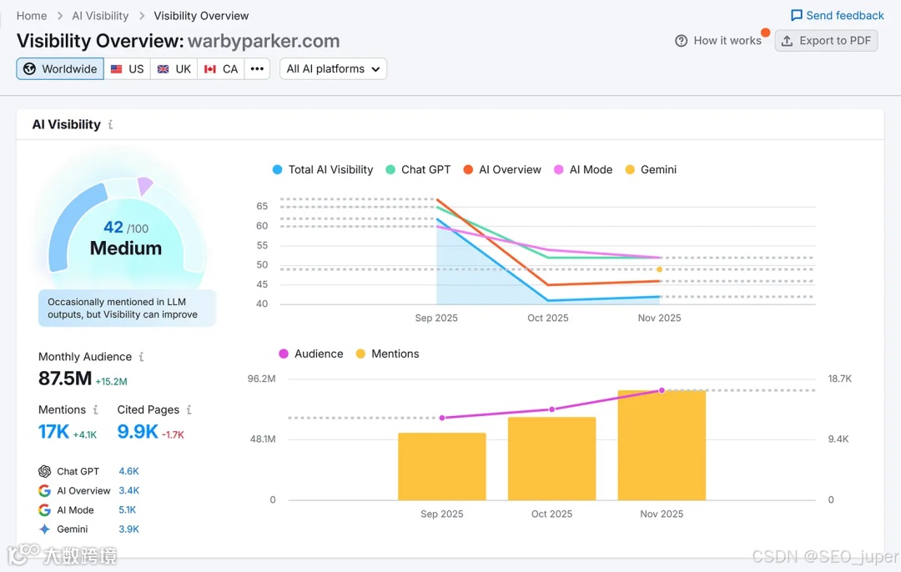Click AI Mode's 5.1K mentions count
The image size is (901, 572).
coord(127,510)
